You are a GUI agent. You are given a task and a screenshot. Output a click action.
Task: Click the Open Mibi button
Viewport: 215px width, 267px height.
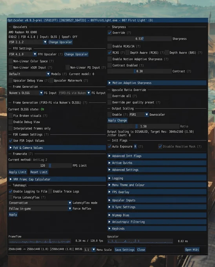(192, 250)
